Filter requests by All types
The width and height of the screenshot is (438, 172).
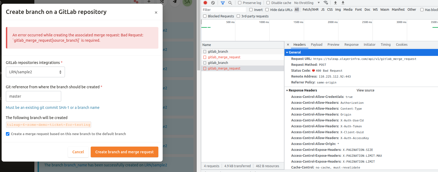(x=297, y=10)
